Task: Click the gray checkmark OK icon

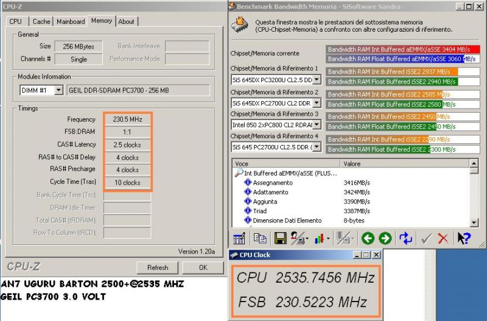Action: point(426,239)
